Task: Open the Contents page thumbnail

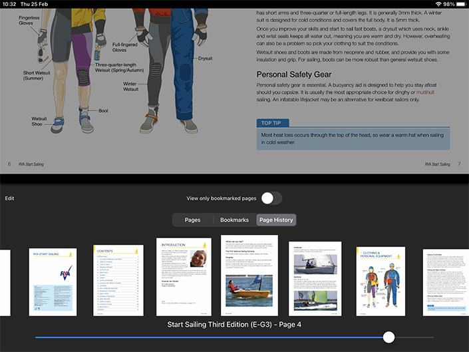Action: (x=118, y=280)
